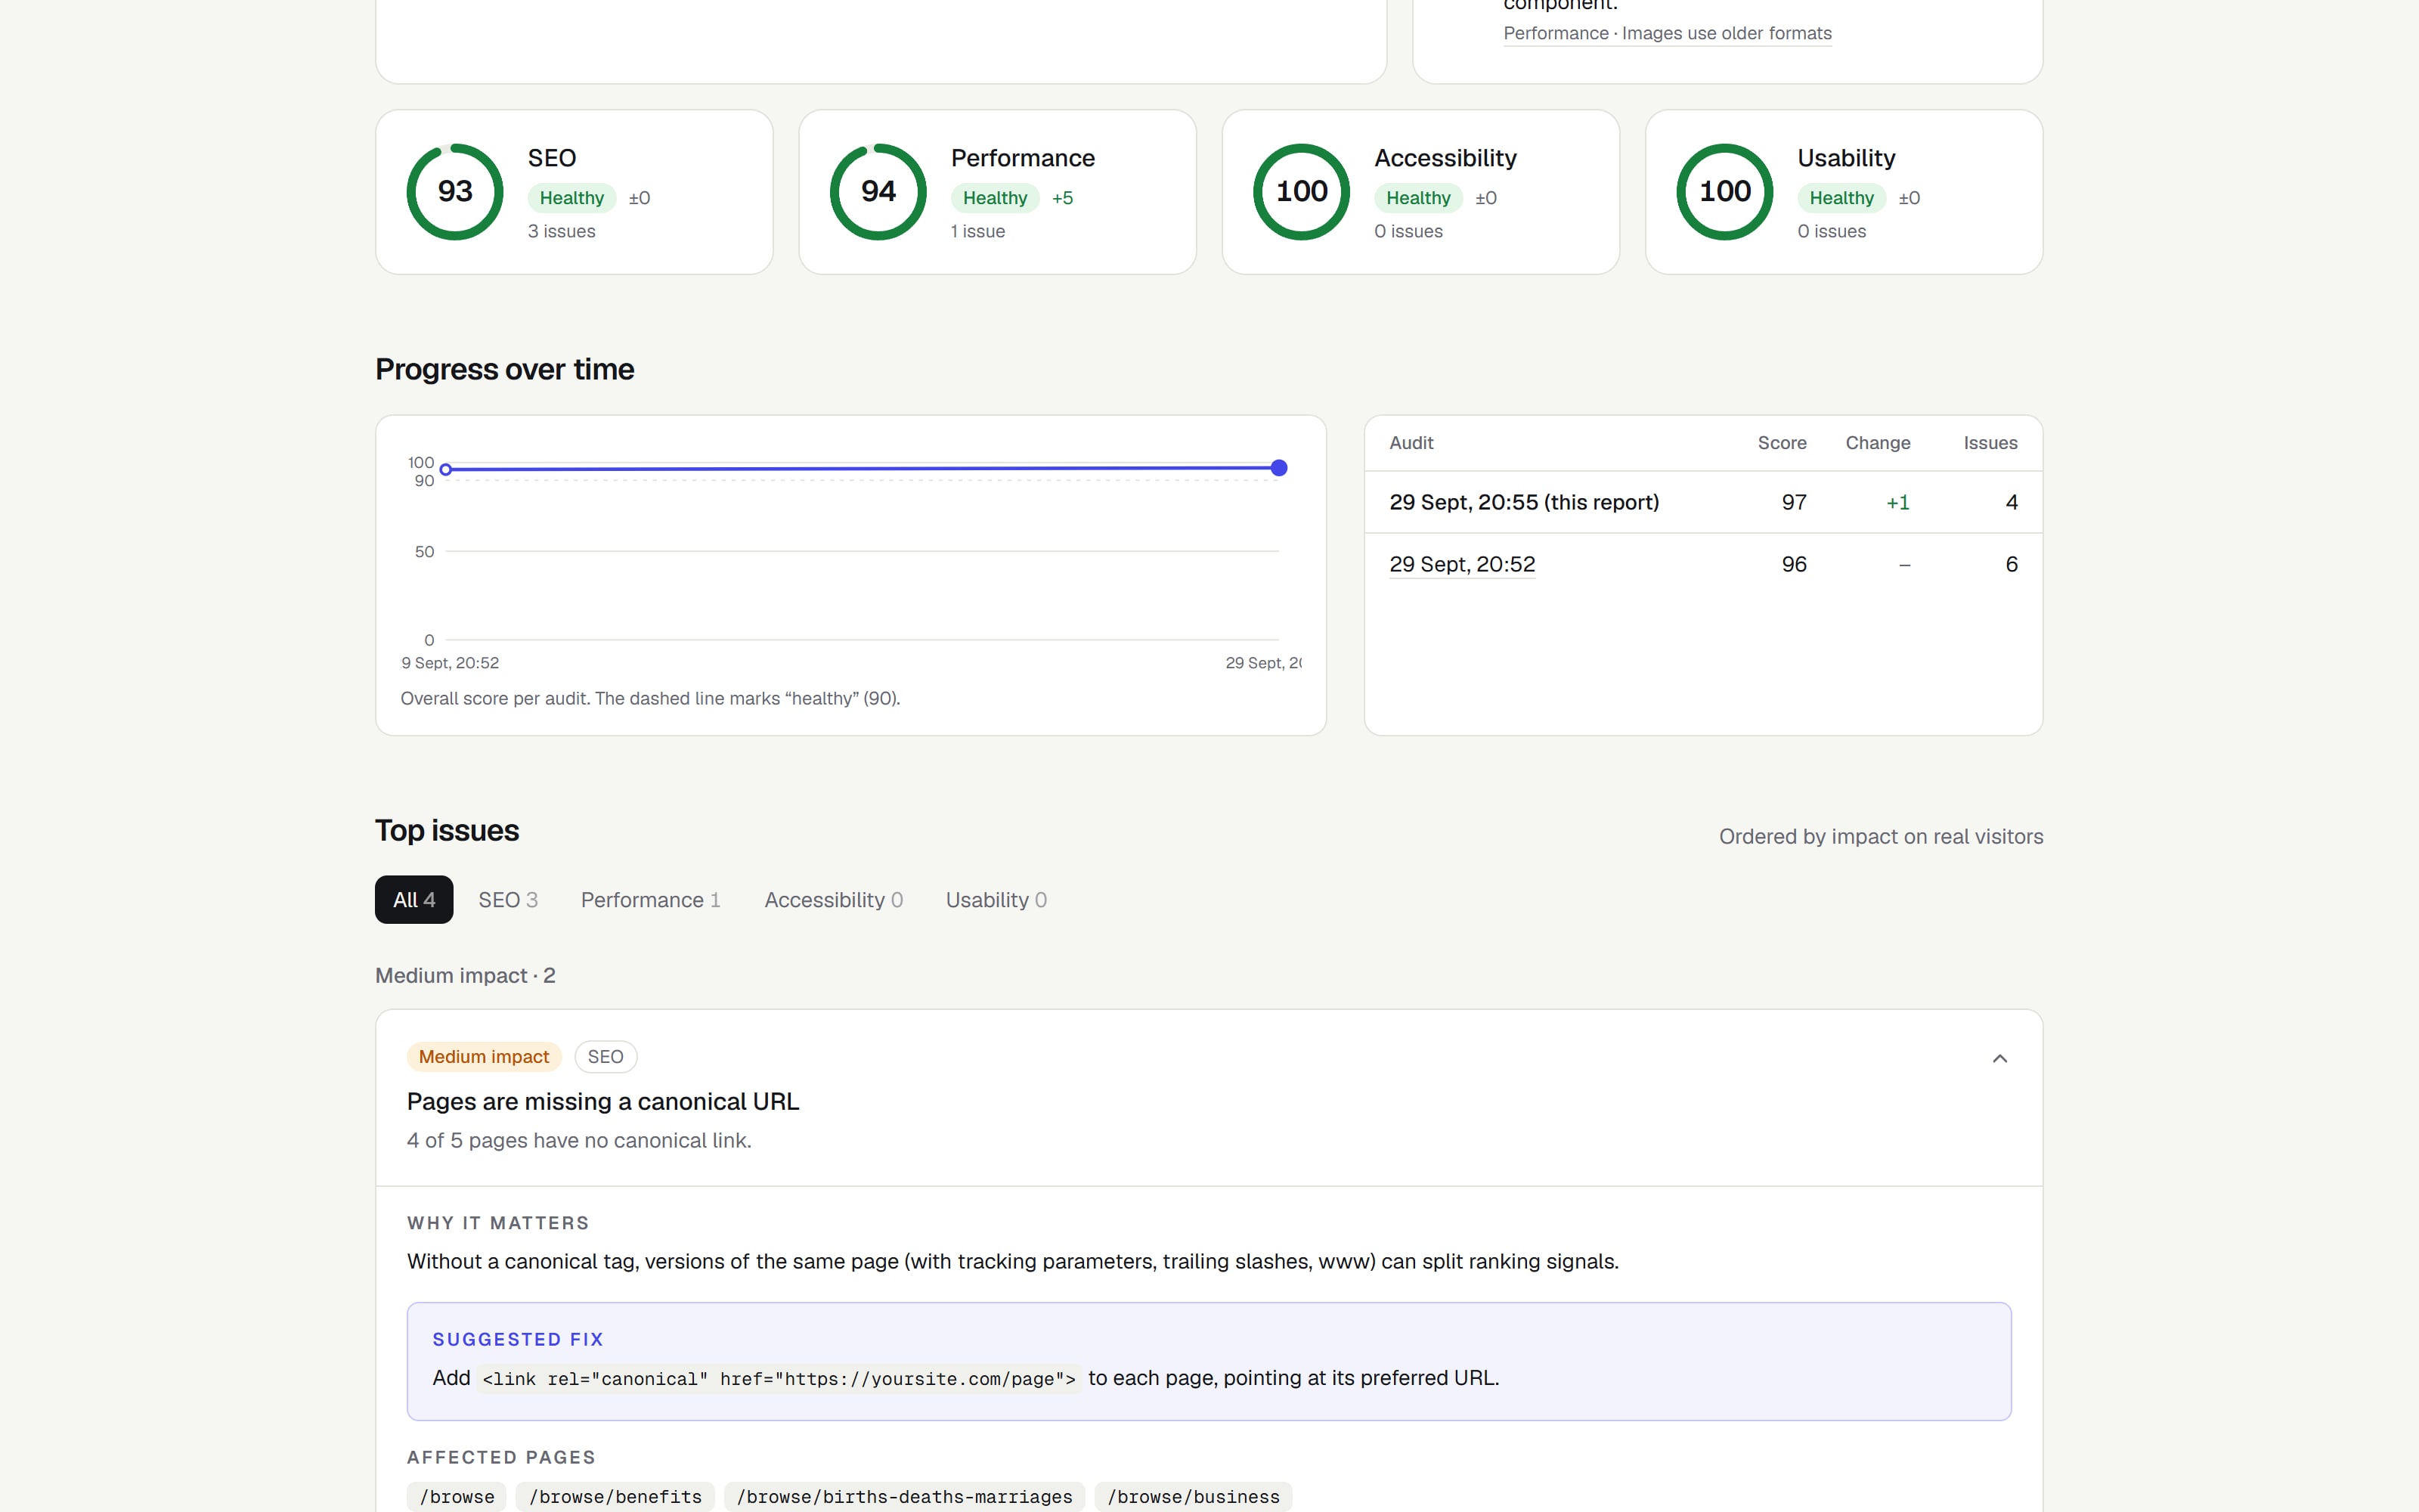The image size is (2419, 1512).
Task: Click the Score column header
Action: (x=1783, y=443)
